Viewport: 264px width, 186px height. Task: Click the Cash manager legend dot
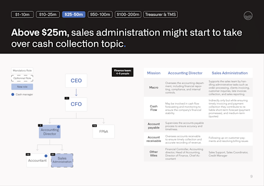click(x=13, y=94)
